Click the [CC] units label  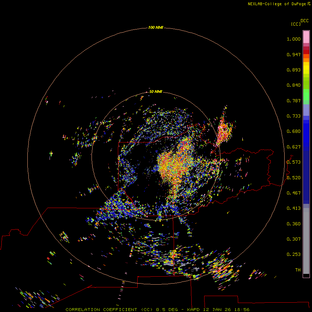(x=296, y=24)
